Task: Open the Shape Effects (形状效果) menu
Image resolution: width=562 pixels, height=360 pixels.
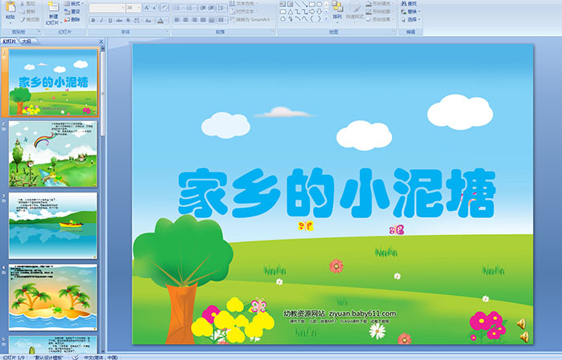Action: tap(380, 19)
